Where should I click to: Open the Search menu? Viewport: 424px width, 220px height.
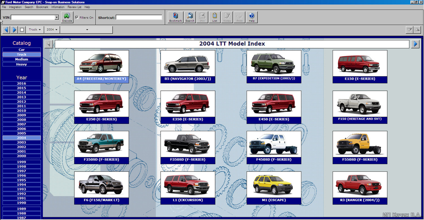tap(29, 7)
